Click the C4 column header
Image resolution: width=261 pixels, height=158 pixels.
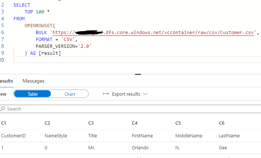point(135,123)
